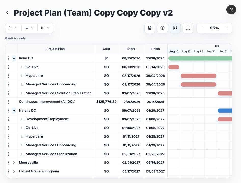Screen dimensions: 241x183
Task: Click the play circle icon button
Action: pyautogui.click(x=163, y=28)
